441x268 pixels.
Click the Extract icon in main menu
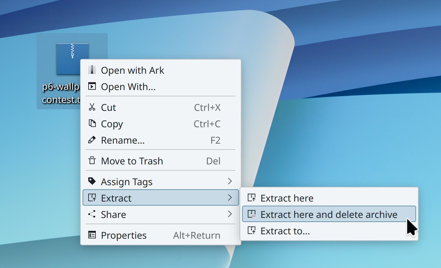tap(92, 198)
